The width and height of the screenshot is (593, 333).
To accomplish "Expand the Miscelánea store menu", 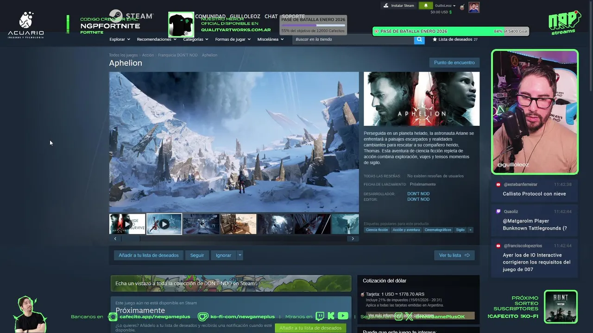I will [270, 39].
